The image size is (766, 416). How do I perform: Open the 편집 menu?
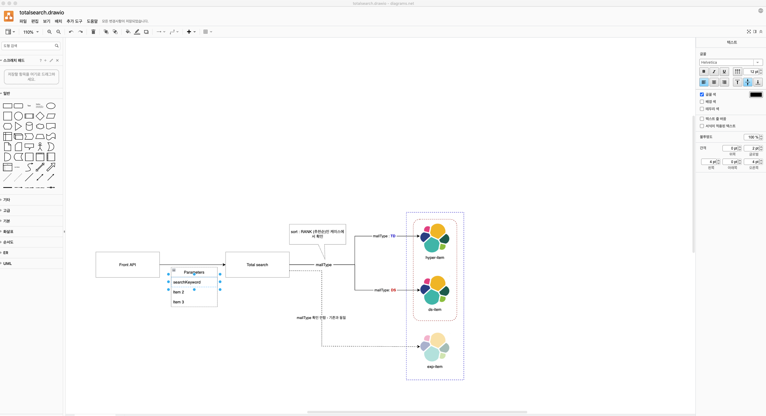coord(35,21)
